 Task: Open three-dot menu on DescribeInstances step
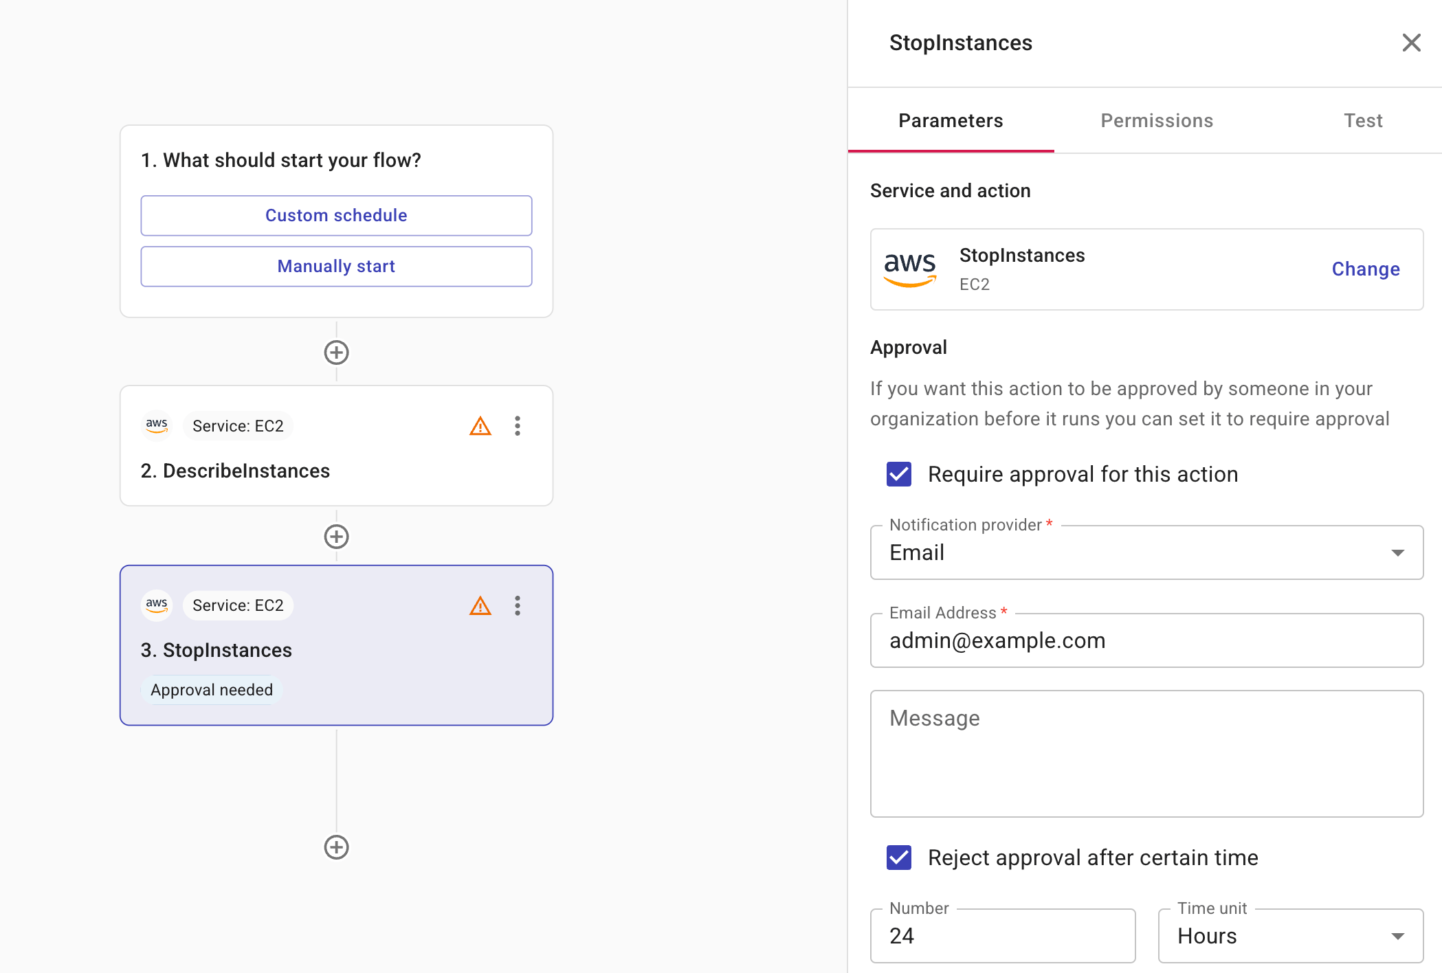518,426
